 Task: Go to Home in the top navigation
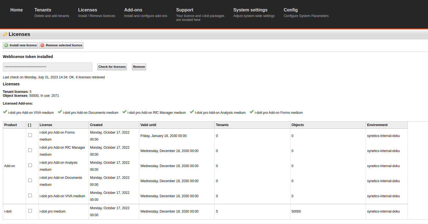pyautogui.click(x=16, y=10)
